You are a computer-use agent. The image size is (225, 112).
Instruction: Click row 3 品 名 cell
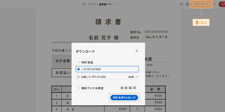(83, 109)
